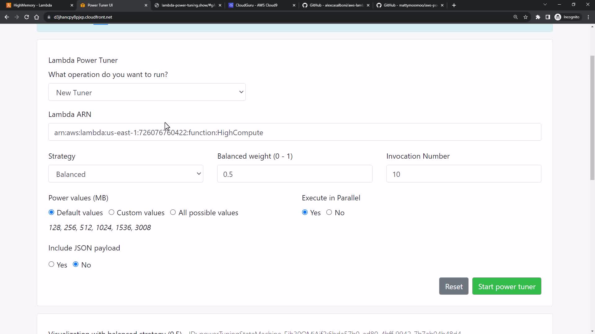Click the Start power tuner button
This screenshot has height=334, width=595.
tap(506, 286)
